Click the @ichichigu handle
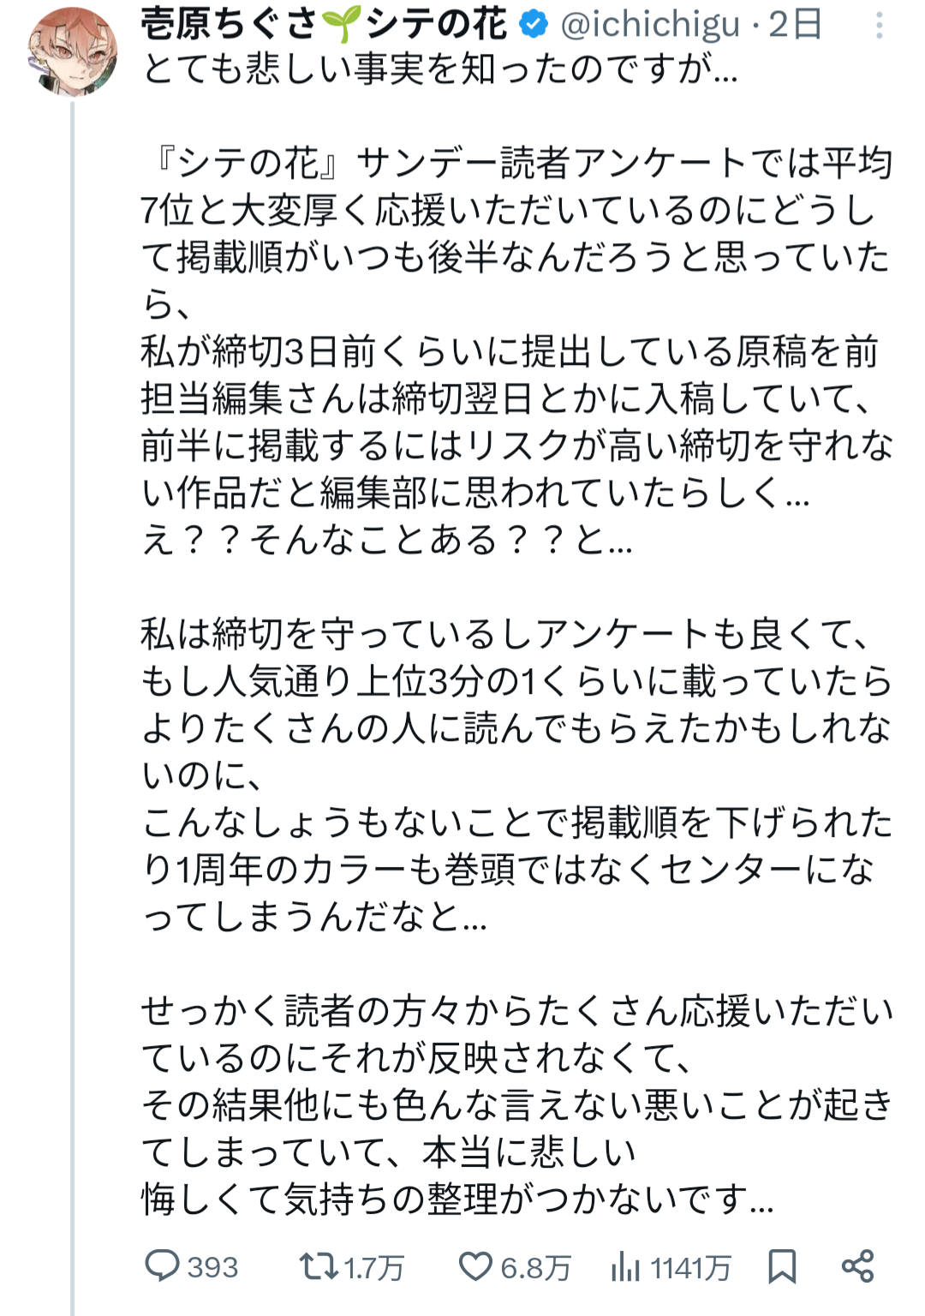 point(650,24)
